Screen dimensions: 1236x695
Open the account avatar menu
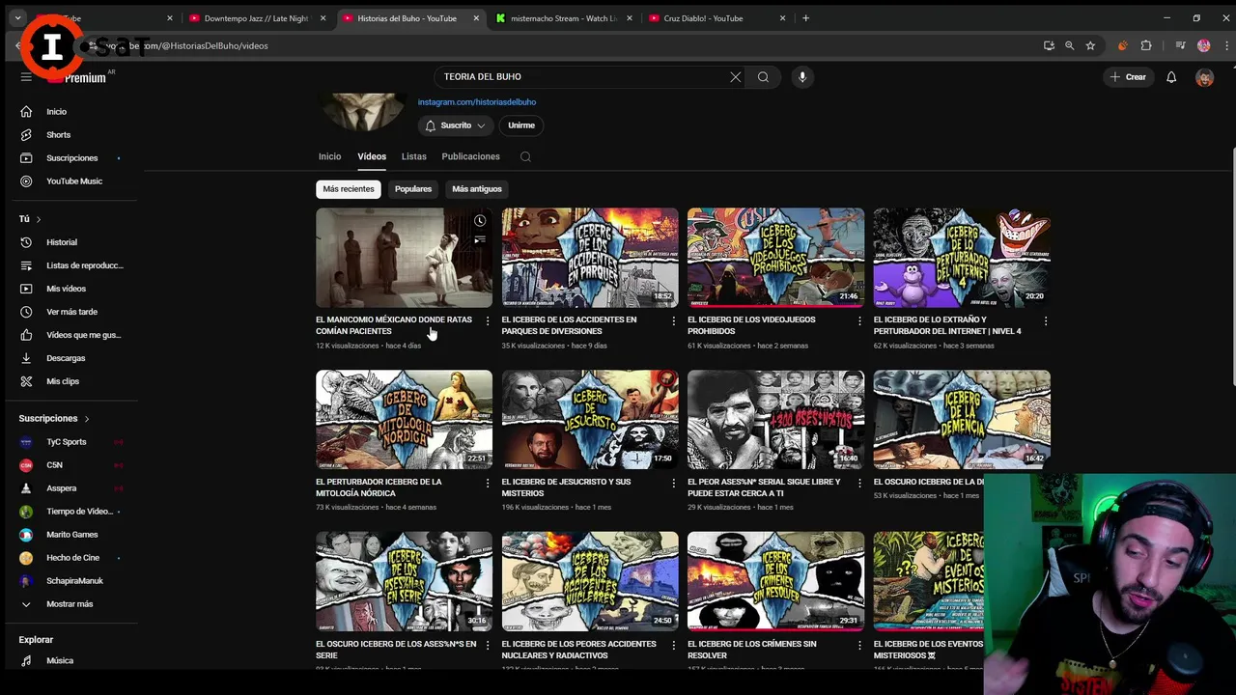click(x=1204, y=77)
